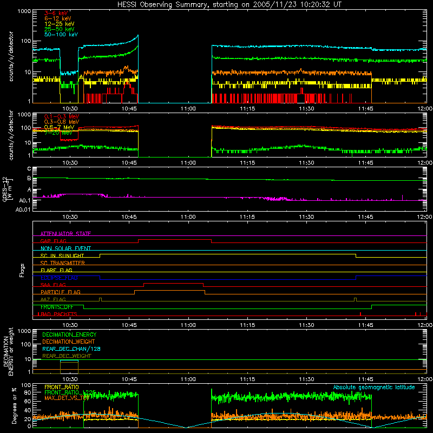The image size is (433, 433).
Task: Click the C class tick label on GOES axis
Action: (29, 169)
